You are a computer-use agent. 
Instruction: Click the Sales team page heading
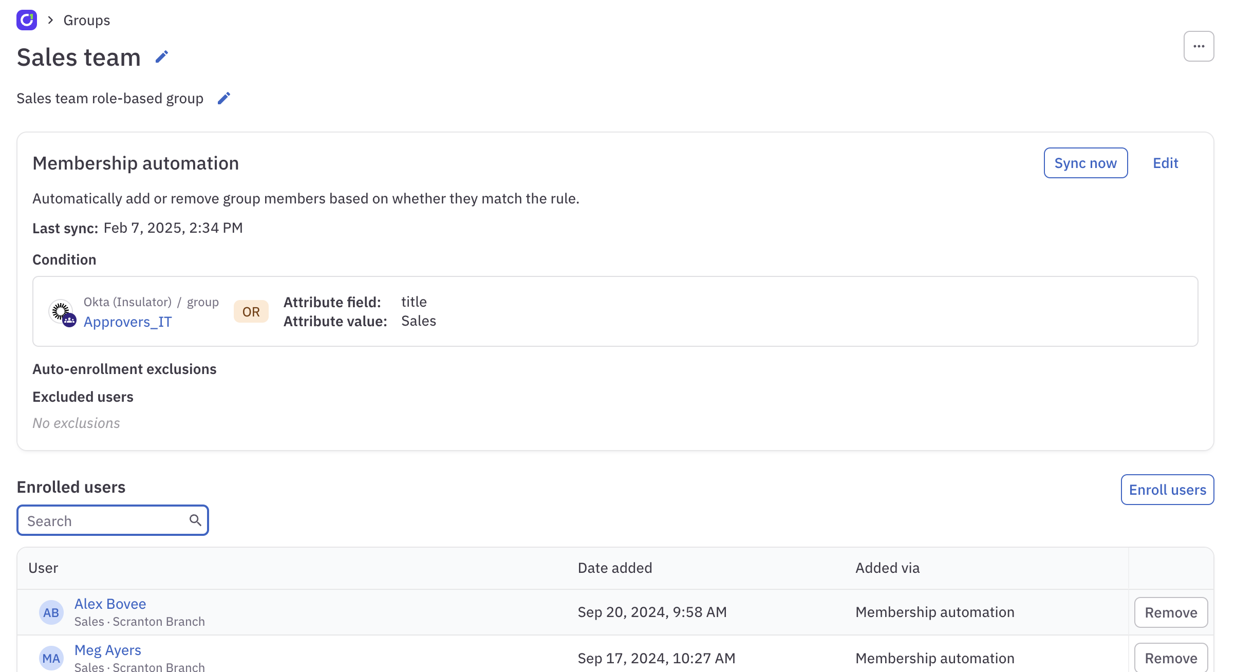[x=79, y=57]
